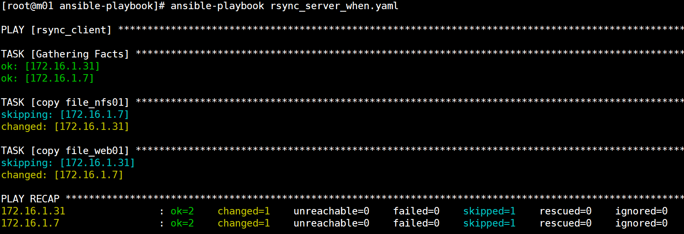Click the changed: [172.16.1.7] line
This screenshot has width=684, height=234.
click(62, 175)
